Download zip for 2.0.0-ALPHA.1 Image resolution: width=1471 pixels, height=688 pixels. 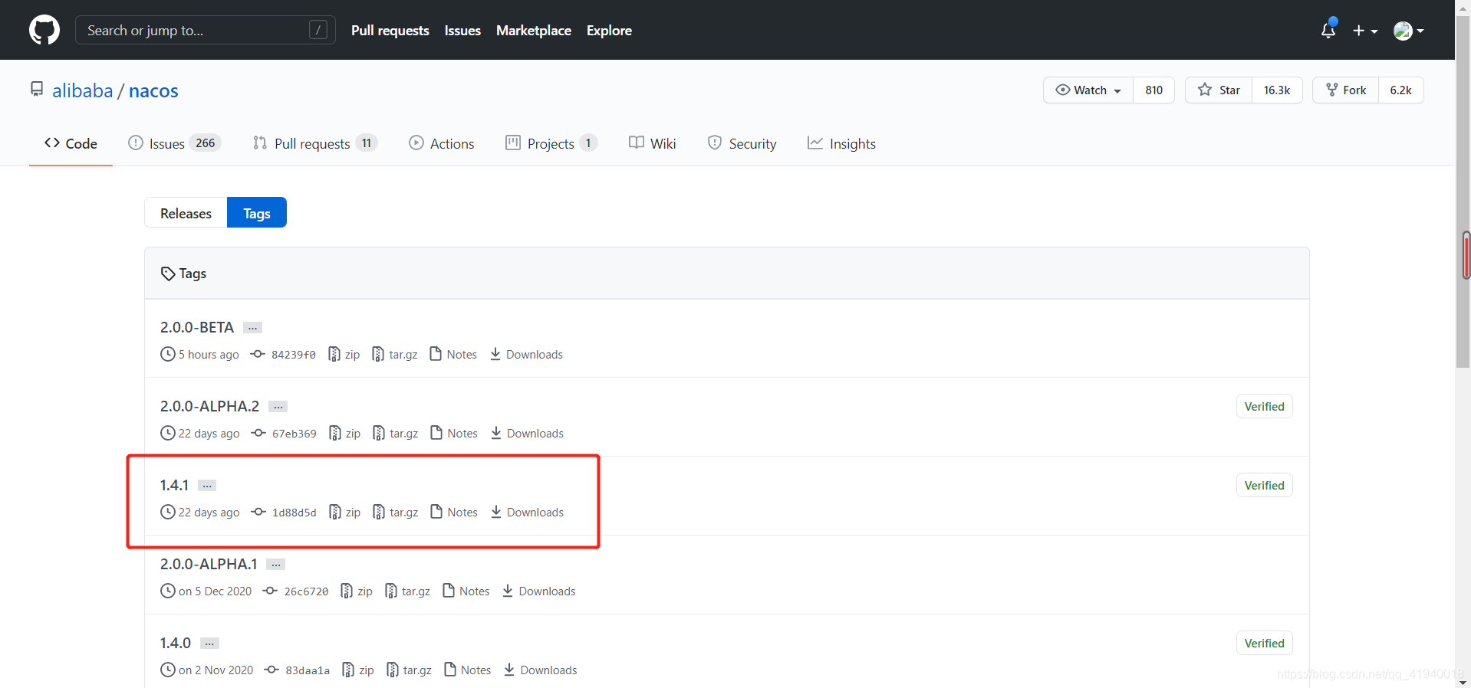(x=357, y=591)
